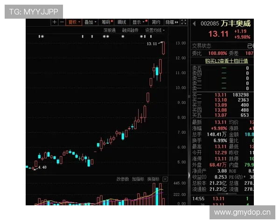Click the side panel collapse arrow handle
Image resolution: width=280 pixels, height=224 pixels.
(x=189, y=176)
